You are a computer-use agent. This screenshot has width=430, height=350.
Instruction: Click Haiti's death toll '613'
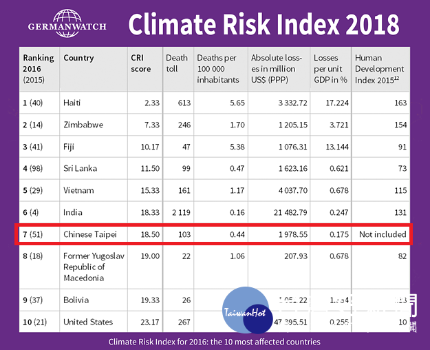(x=184, y=103)
